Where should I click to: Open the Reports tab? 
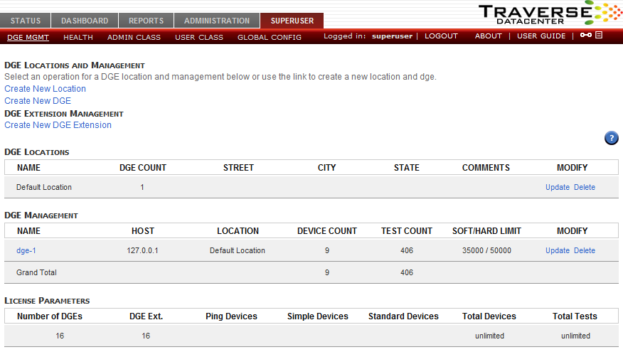tap(146, 21)
